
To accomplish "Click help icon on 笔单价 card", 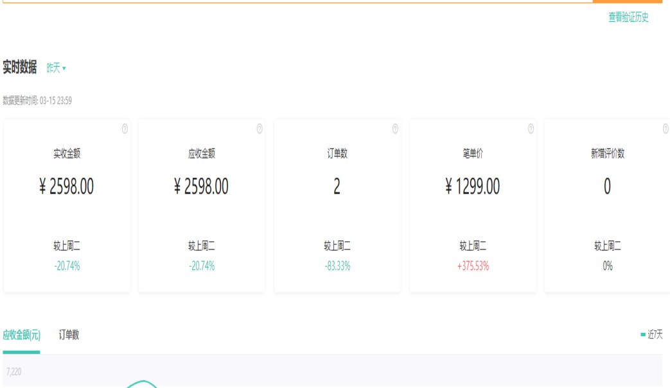I will pos(531,129).
